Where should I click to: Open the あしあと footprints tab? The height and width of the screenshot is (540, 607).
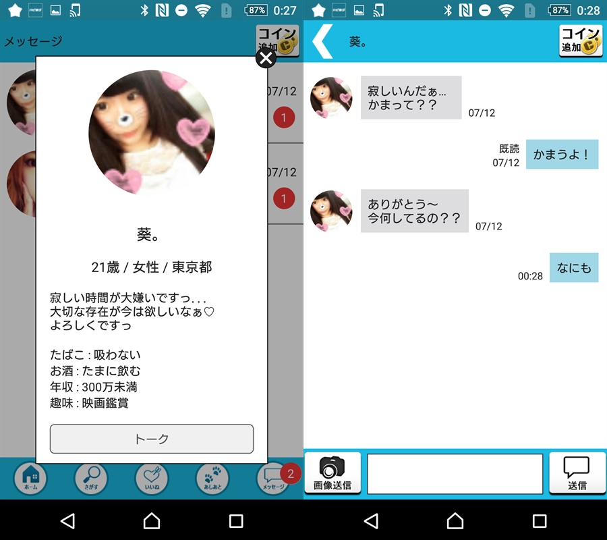212,479
